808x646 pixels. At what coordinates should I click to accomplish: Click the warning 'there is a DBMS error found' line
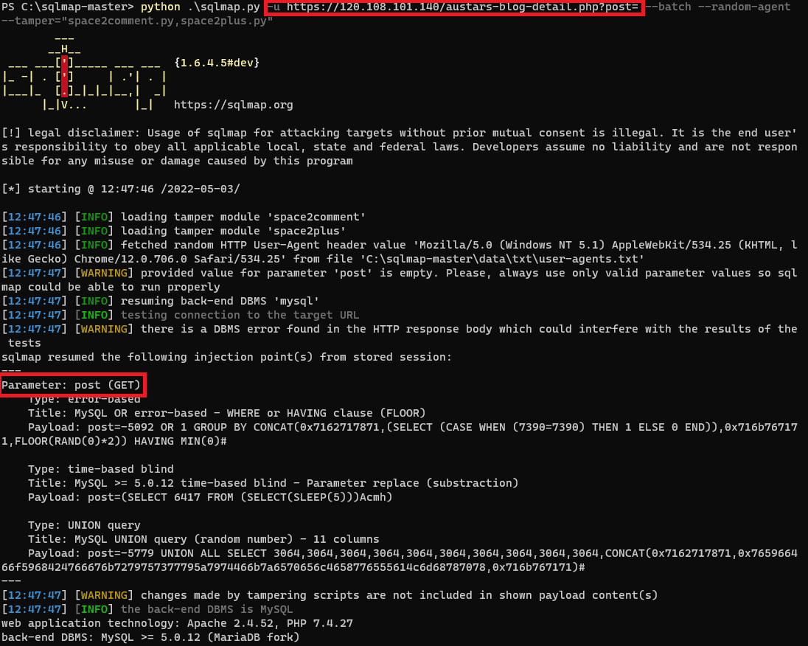click(x=400, y=336)
